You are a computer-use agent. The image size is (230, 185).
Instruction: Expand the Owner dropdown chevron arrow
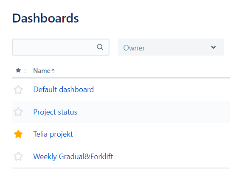point(213,47)
